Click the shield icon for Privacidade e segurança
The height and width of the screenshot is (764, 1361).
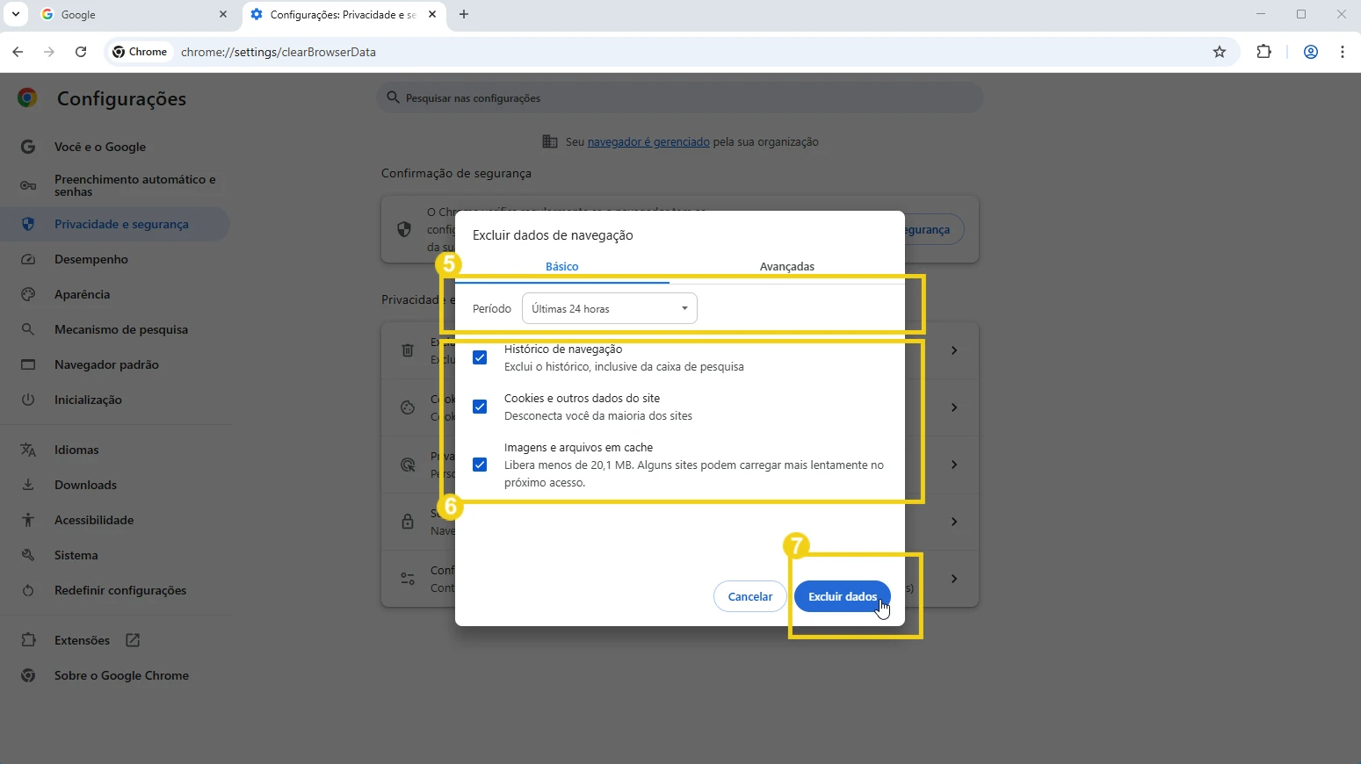(28, 224)
